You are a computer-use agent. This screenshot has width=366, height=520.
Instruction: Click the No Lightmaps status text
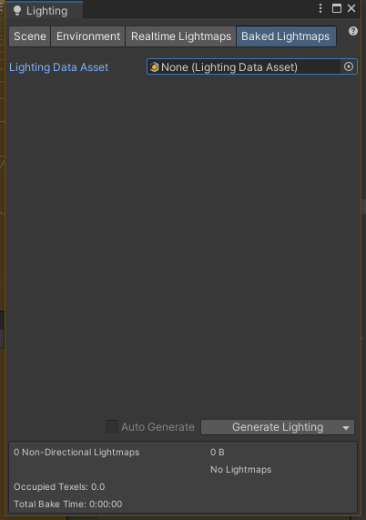[x=241, y=470]
